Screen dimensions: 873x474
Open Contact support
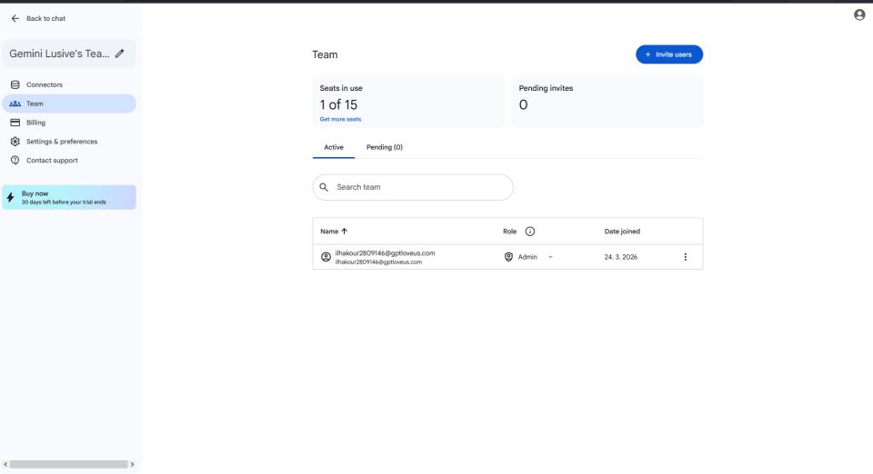point(69,161)
